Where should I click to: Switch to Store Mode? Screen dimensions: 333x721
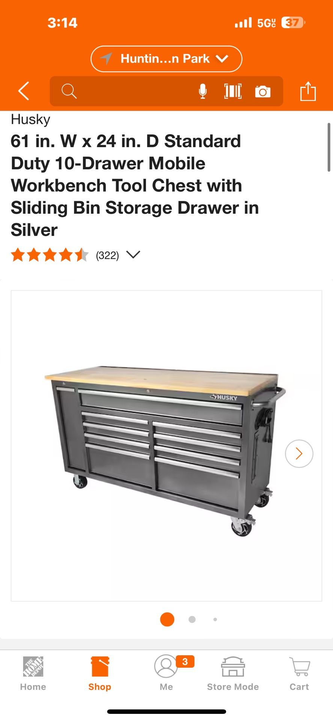[233, 674]
